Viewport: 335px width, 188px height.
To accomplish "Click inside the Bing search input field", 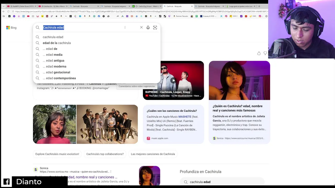I will [90, 27].
